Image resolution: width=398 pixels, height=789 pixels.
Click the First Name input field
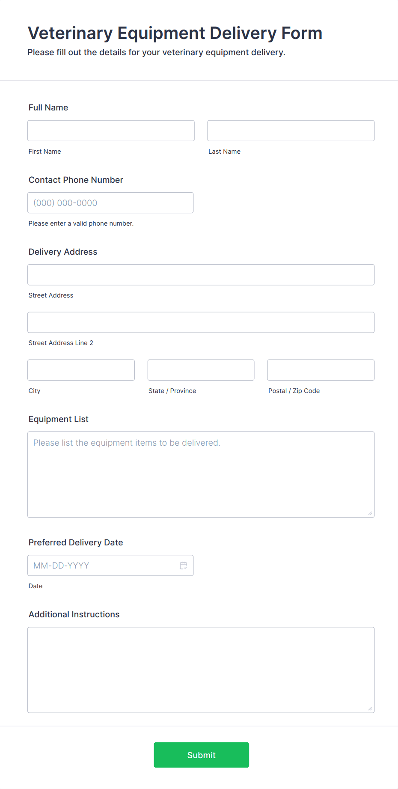[x=111, y=131]
